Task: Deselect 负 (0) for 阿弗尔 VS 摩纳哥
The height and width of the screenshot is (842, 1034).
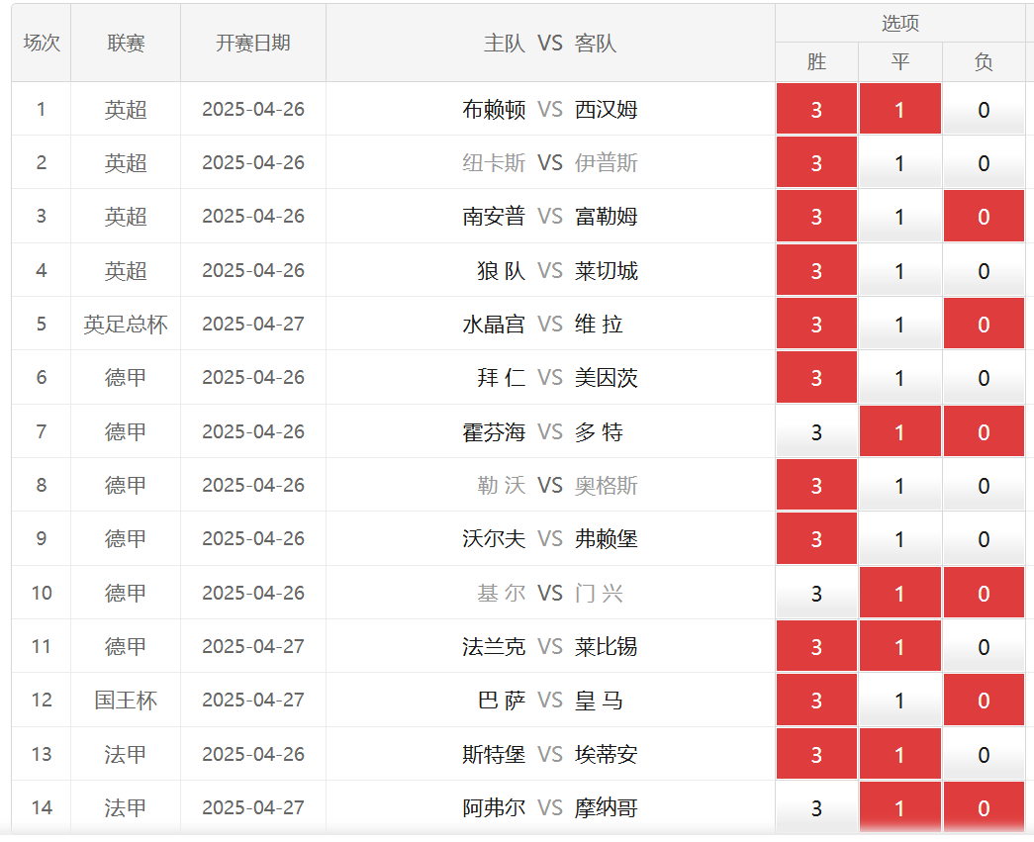Action: coord(984,807)
